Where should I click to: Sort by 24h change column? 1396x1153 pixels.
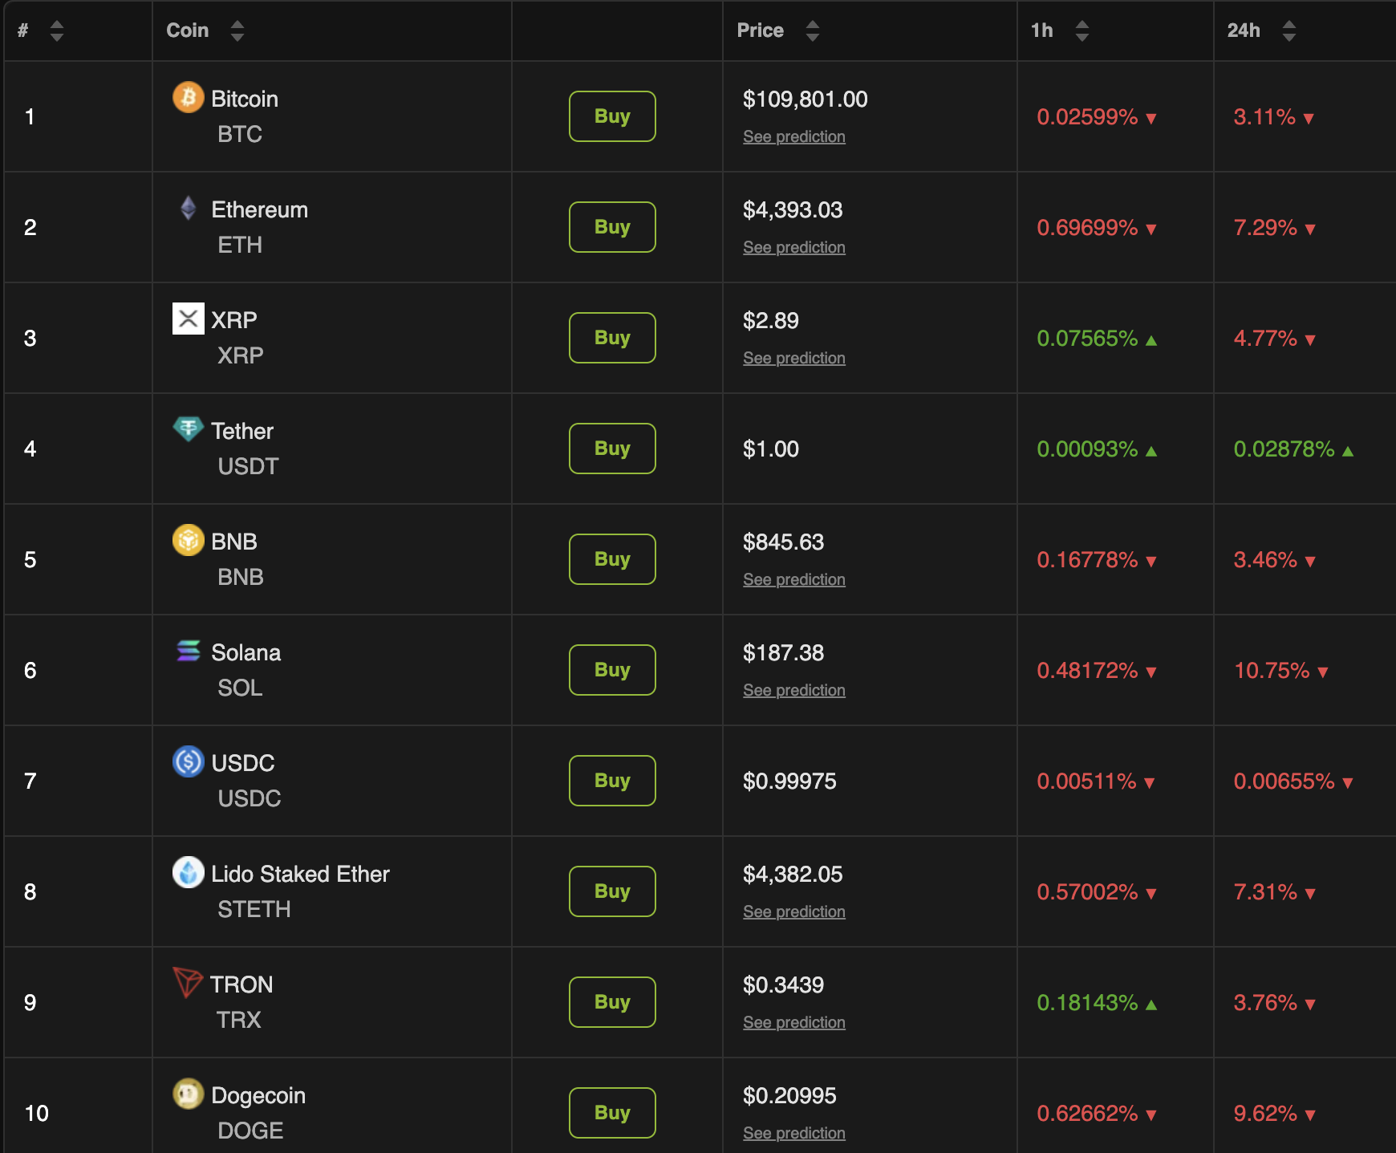click(1288, 30)
